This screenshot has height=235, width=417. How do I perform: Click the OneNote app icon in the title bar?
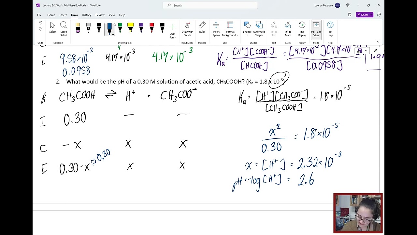(38, 5)
